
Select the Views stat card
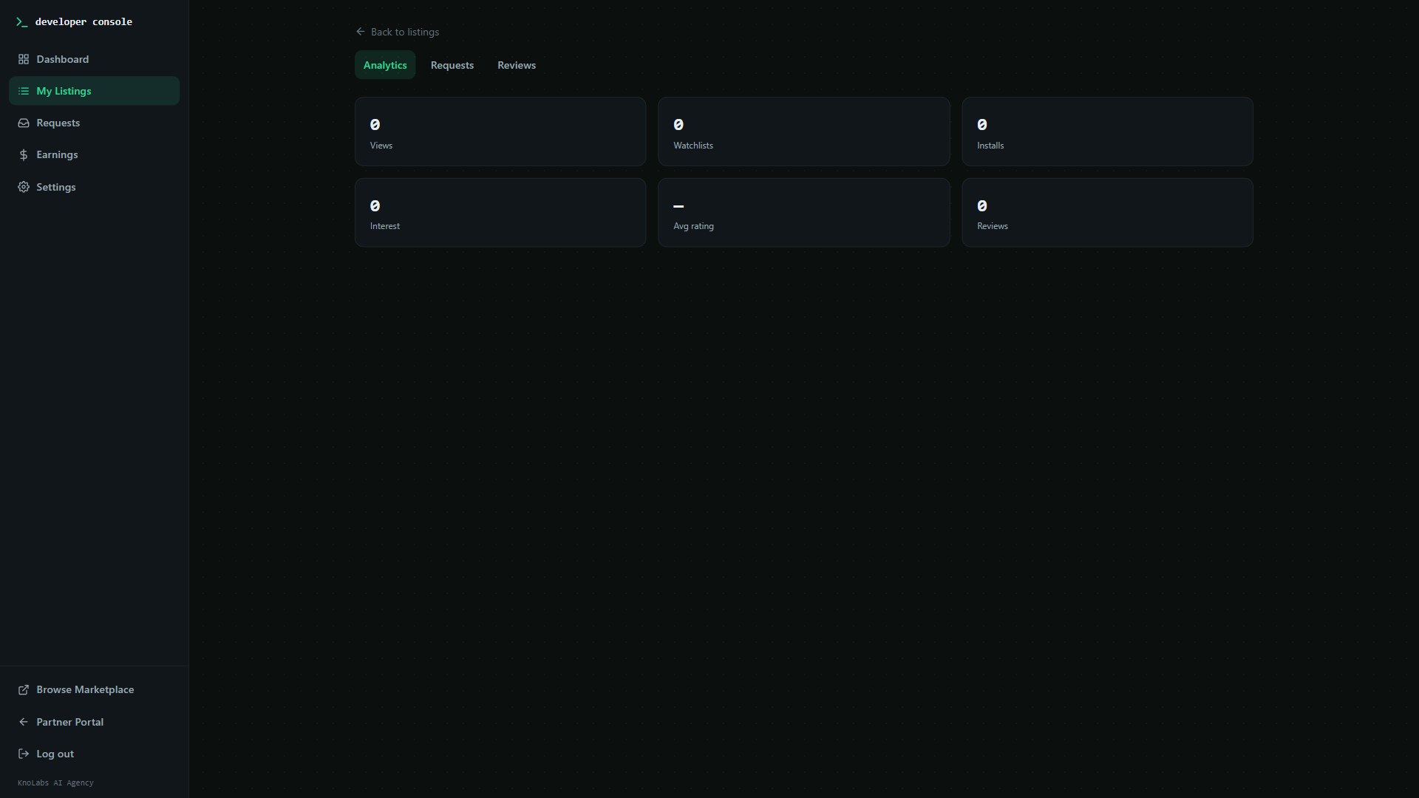coord(500,132)
